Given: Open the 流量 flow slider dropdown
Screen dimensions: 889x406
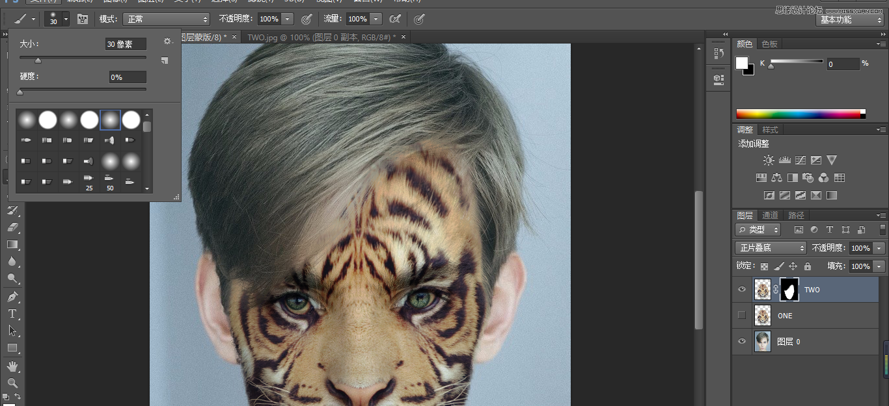Looking at the screenshot, I should (376, 19).
